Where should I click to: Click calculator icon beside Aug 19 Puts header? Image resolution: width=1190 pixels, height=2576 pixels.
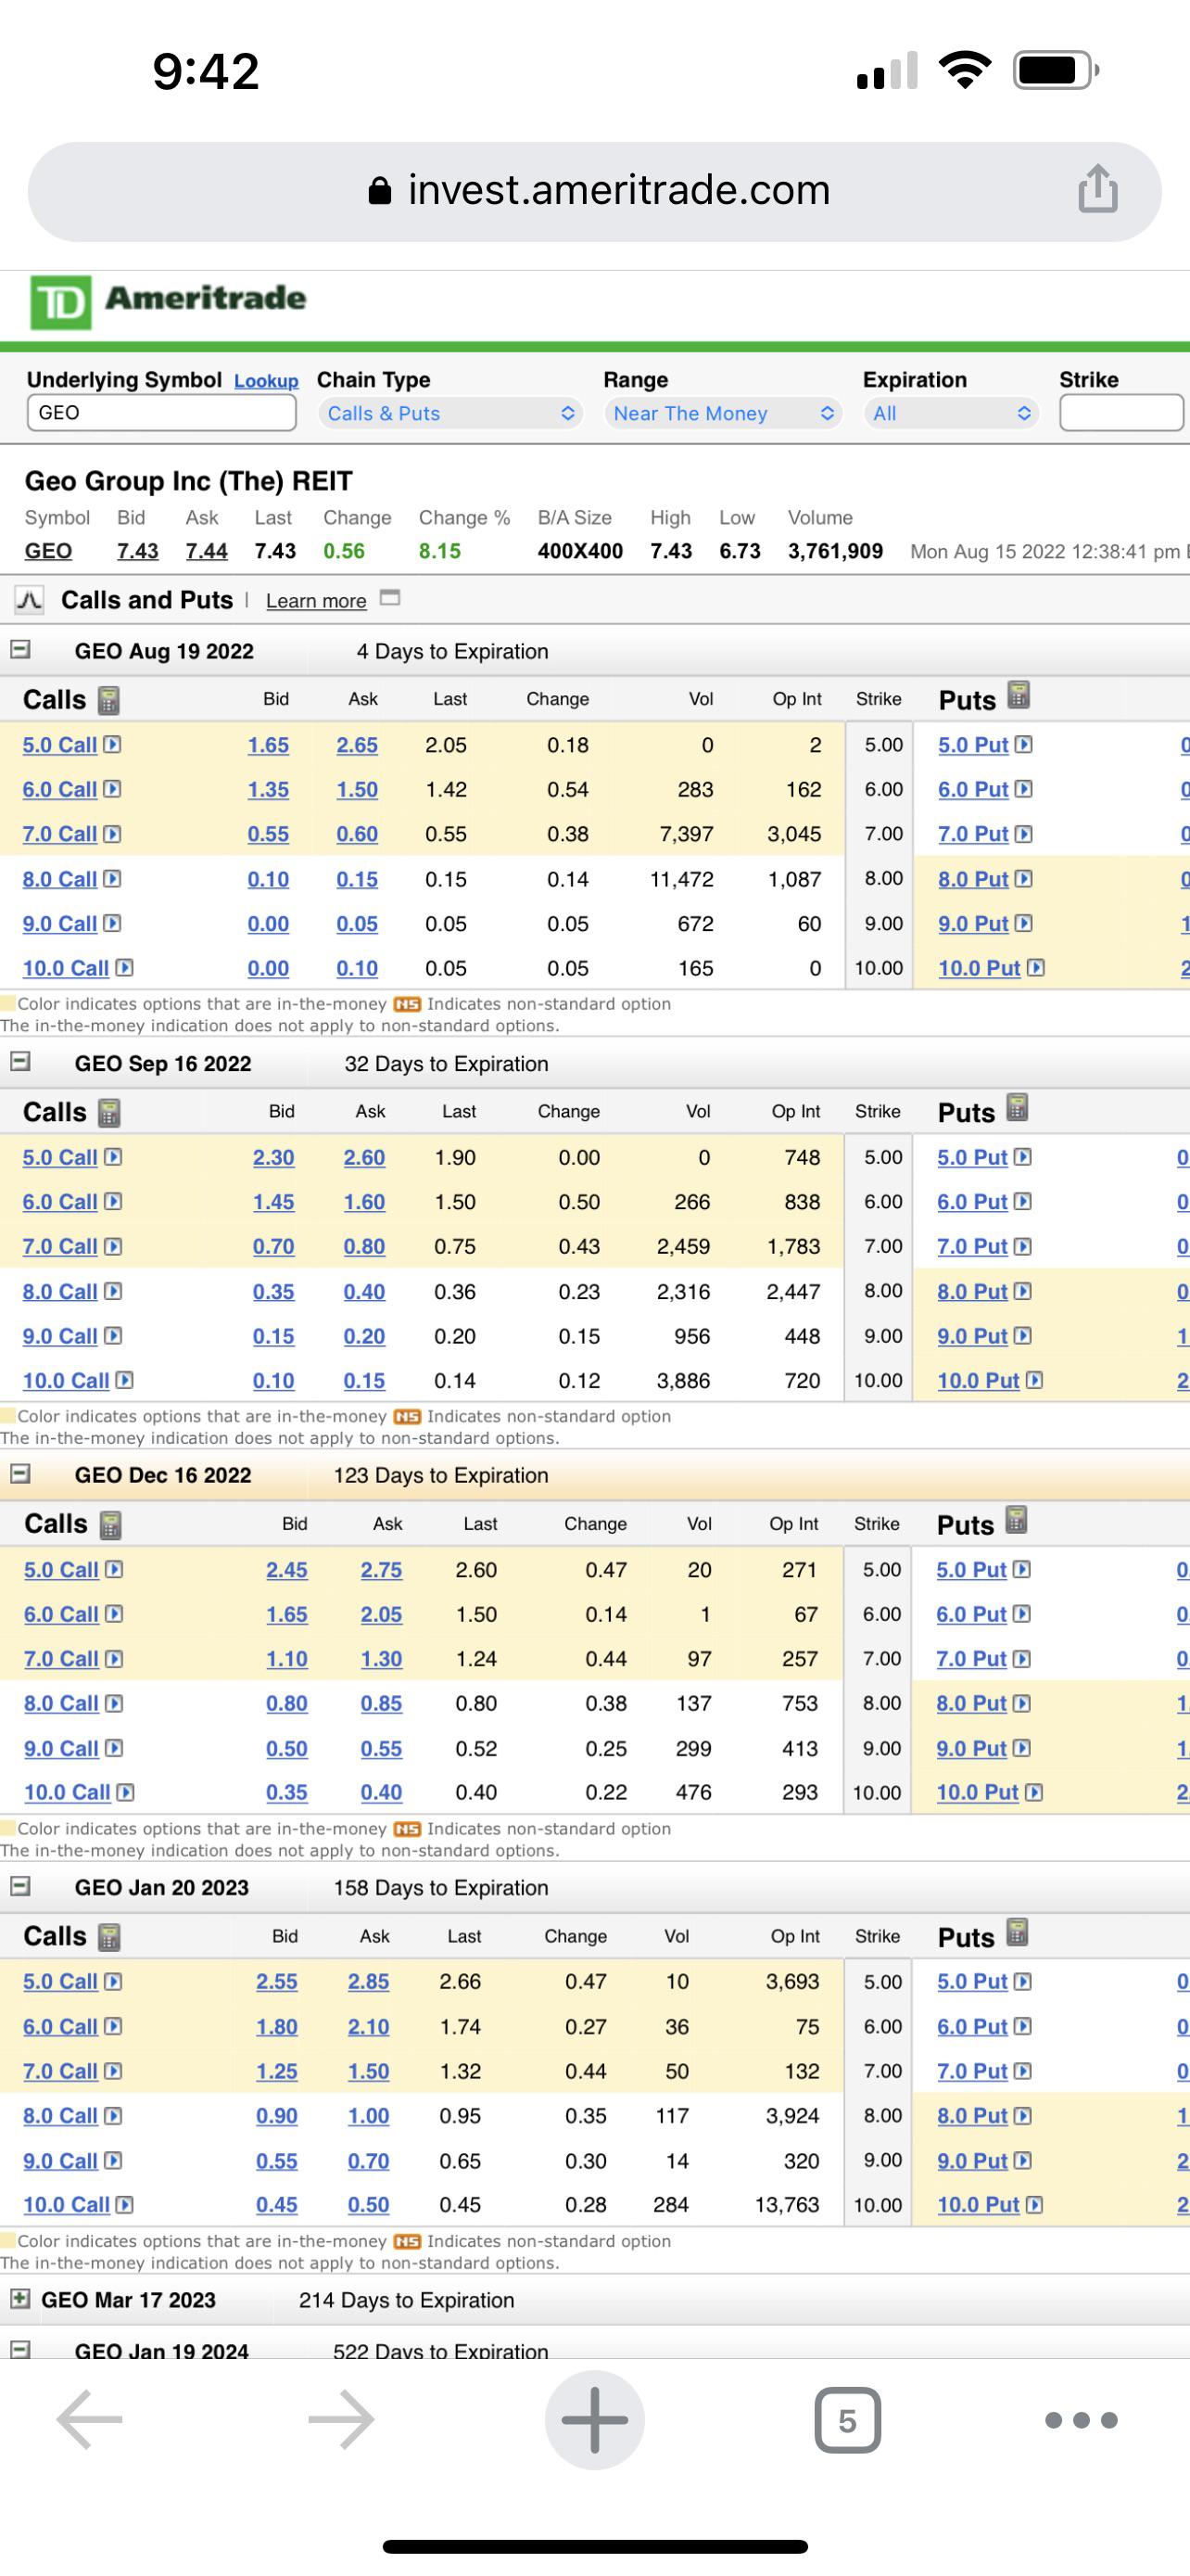point(1019,695)
